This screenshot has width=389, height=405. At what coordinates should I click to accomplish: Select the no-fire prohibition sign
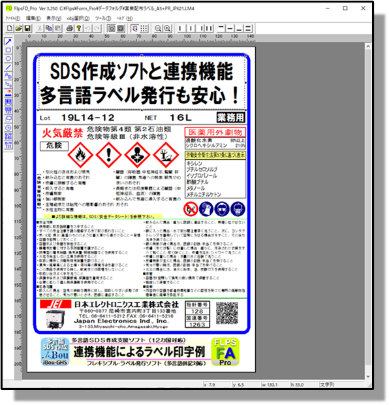191,209
